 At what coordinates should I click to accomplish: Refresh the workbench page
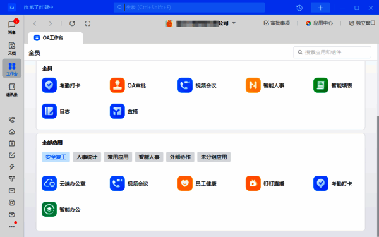click(x=72, y=23)
